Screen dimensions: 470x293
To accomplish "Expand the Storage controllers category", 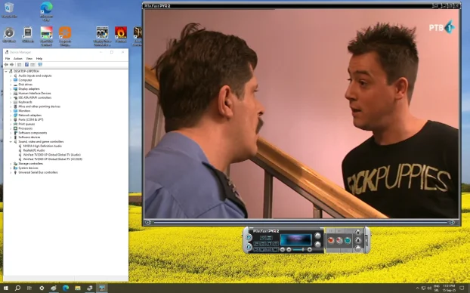I will (11, 164).
